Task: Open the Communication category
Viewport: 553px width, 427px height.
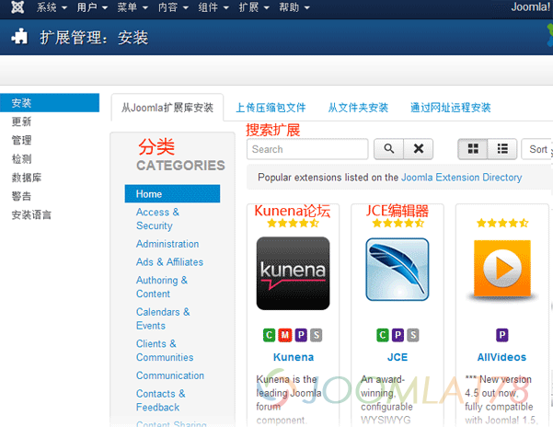Action: click(170, 375)
